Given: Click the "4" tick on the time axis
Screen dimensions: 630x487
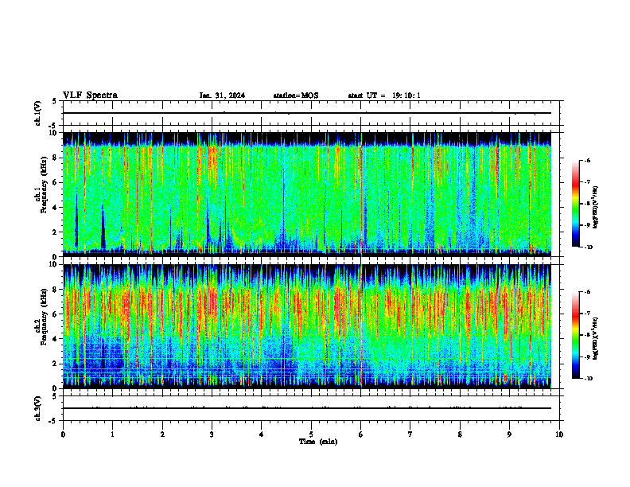Looking at the screenshot, I should [x=262, y=434].
